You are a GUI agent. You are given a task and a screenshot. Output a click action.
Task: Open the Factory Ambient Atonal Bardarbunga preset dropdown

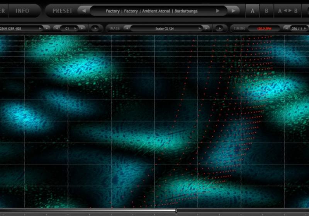[158, 11]
